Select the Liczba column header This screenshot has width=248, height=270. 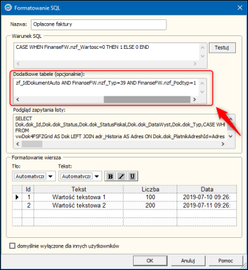click(x=150, y=189)
